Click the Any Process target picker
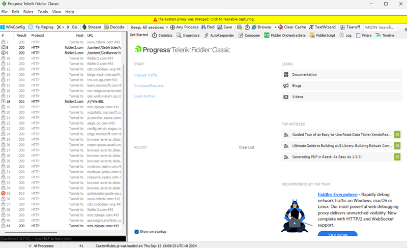The image size is (407, 248). click(184, 27)
